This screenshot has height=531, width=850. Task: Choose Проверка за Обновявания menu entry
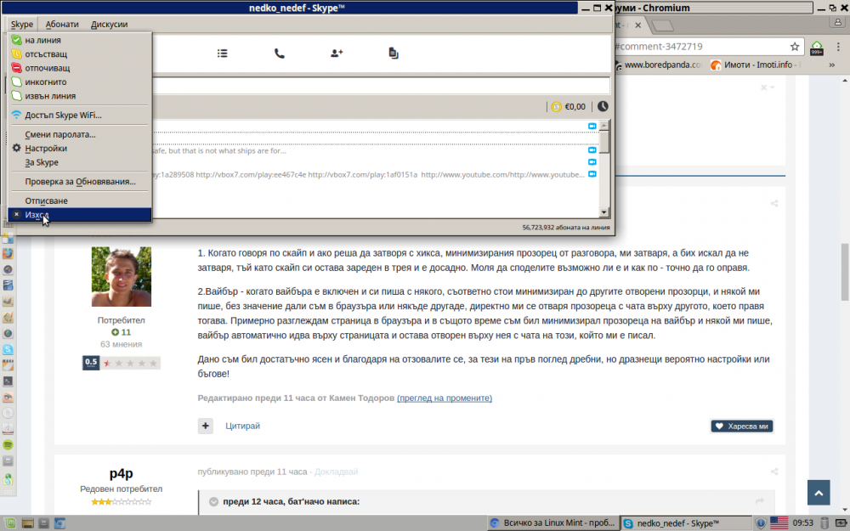click(80, 182)
